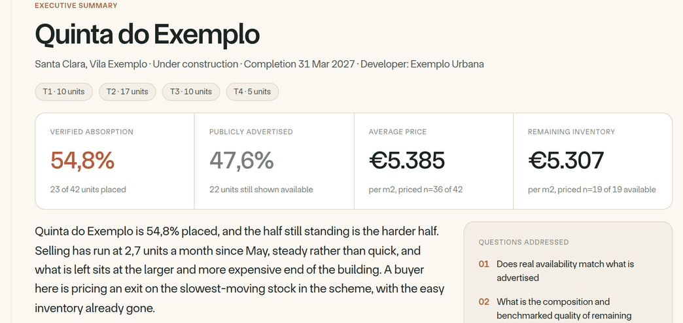Click the Executive Summary section label
Image resolution: width=683 pixels, height=323 pixels.
click(76, 6)
